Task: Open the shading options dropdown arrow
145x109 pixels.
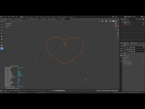Action: click(x=118, y=21)
